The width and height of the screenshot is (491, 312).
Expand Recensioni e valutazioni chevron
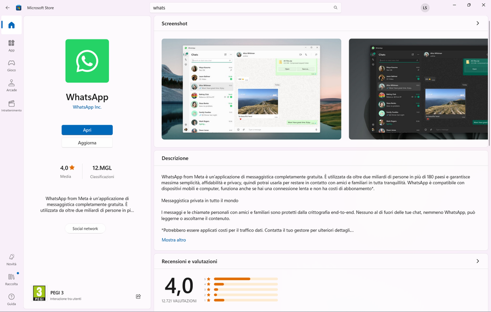pyautogui.click(x=478, y=262)
